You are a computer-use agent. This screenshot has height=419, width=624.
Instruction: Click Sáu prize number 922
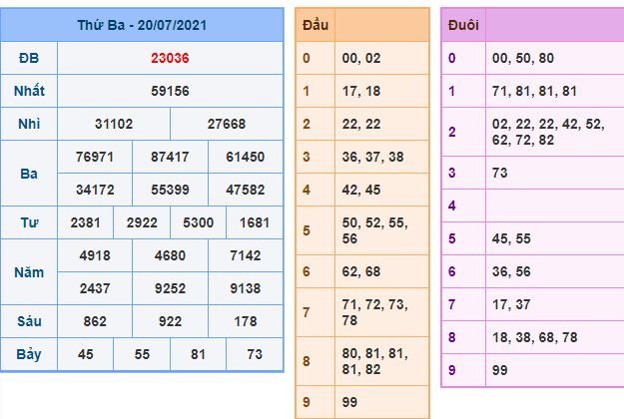point(170,321)
